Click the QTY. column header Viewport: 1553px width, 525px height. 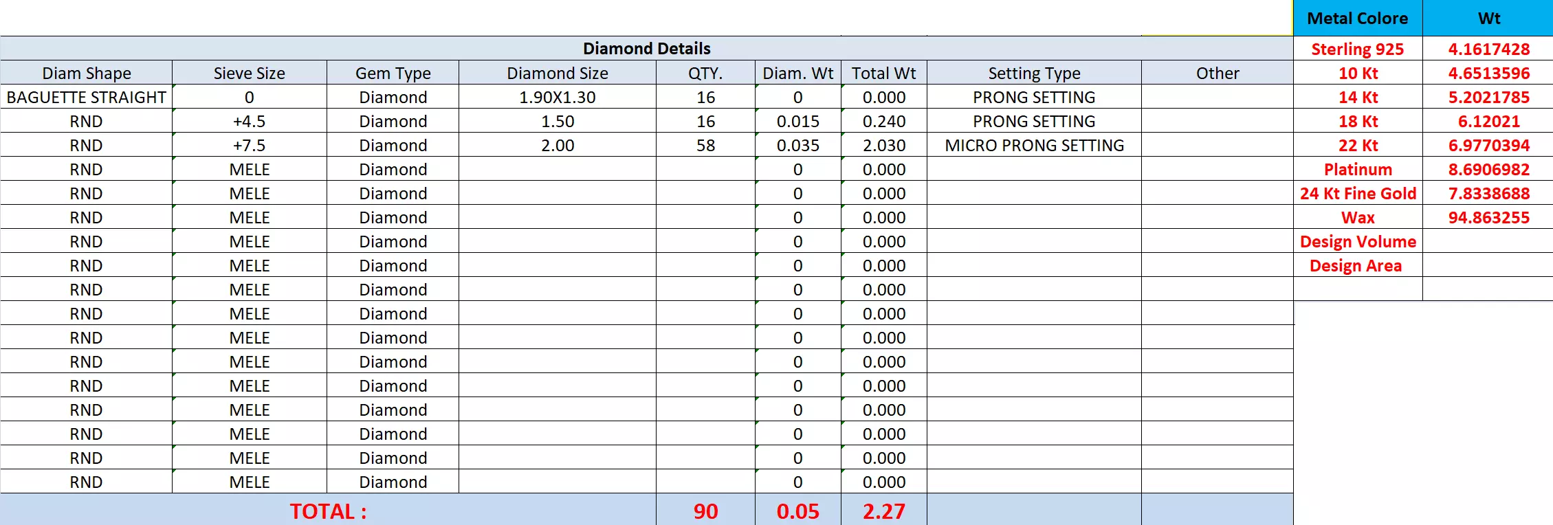(x=705, y=73)
